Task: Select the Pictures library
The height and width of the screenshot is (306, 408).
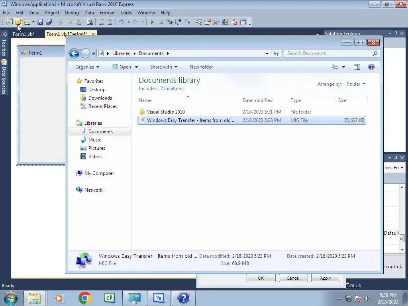Action: [x=96, y=148]
